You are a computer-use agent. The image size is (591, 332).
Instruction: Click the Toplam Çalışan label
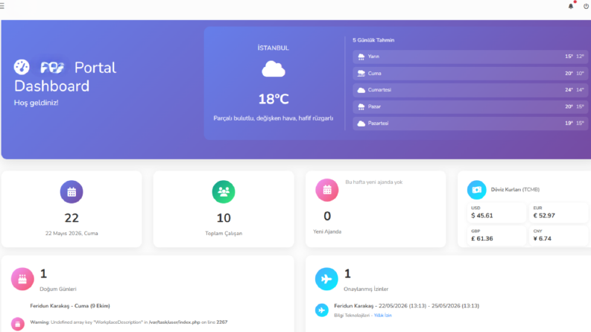224,234
